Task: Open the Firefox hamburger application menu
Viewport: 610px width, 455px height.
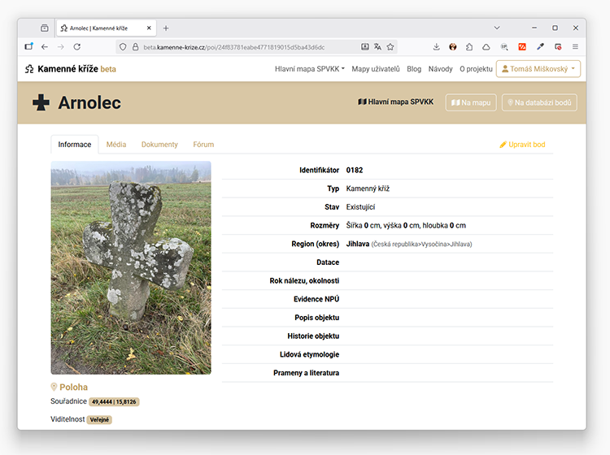Action: (x=575, y=47)
